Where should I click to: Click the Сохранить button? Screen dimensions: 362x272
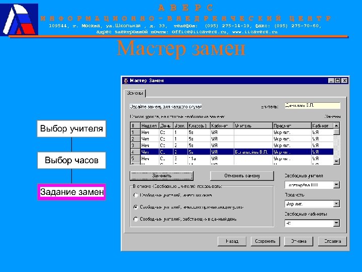point(265,241)
